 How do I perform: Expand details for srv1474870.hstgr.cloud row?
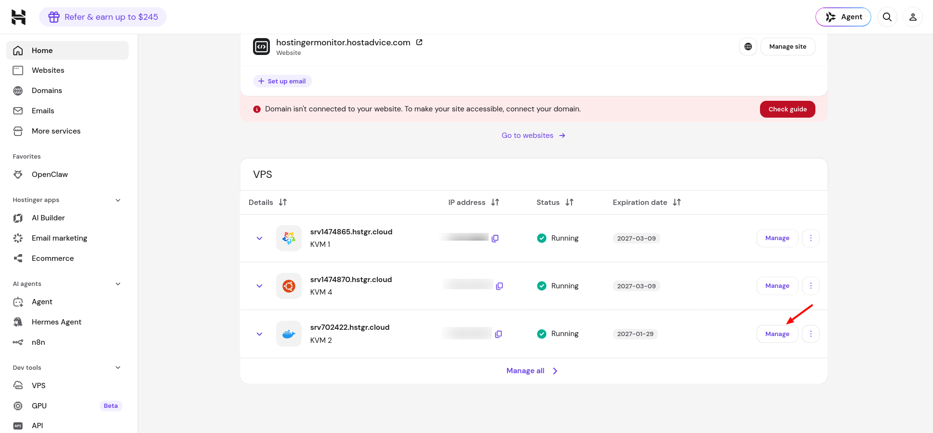[x=259, y=286]
